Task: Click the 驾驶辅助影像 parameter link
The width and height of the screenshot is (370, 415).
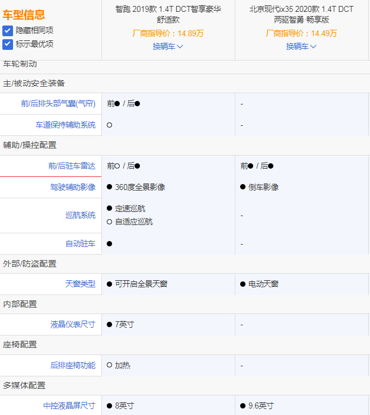Action: [x=73, y=187]
